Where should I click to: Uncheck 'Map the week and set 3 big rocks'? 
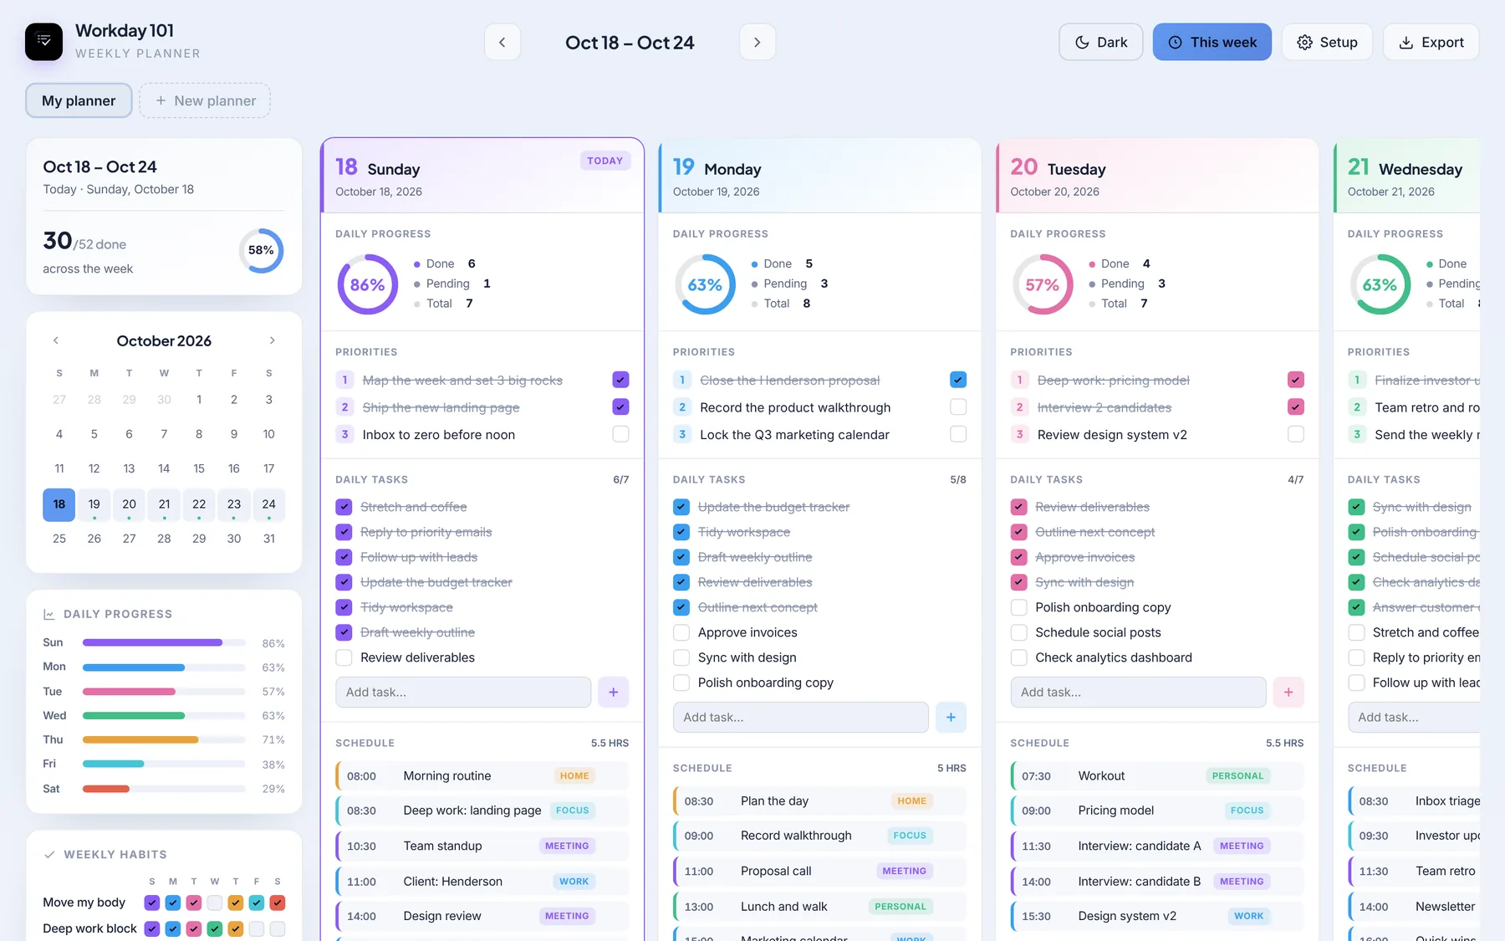(620, 380)
